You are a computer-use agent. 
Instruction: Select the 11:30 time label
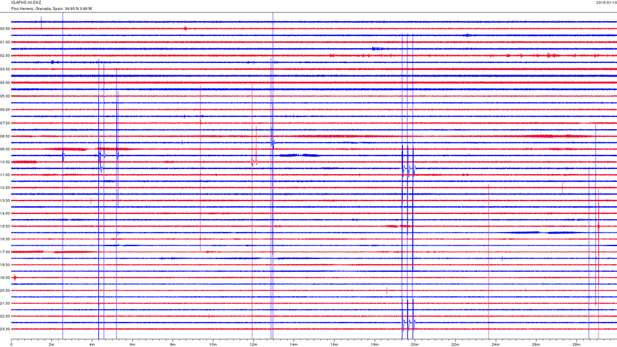tap(5, 175)
